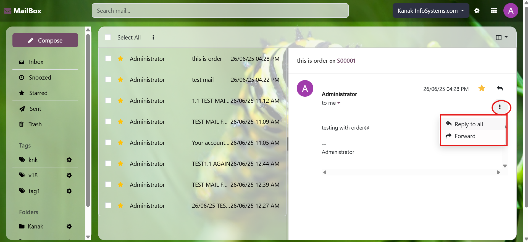Check the 11:12 AM mail checkbox
Screen dimensions: 528x242
point(108,101)
